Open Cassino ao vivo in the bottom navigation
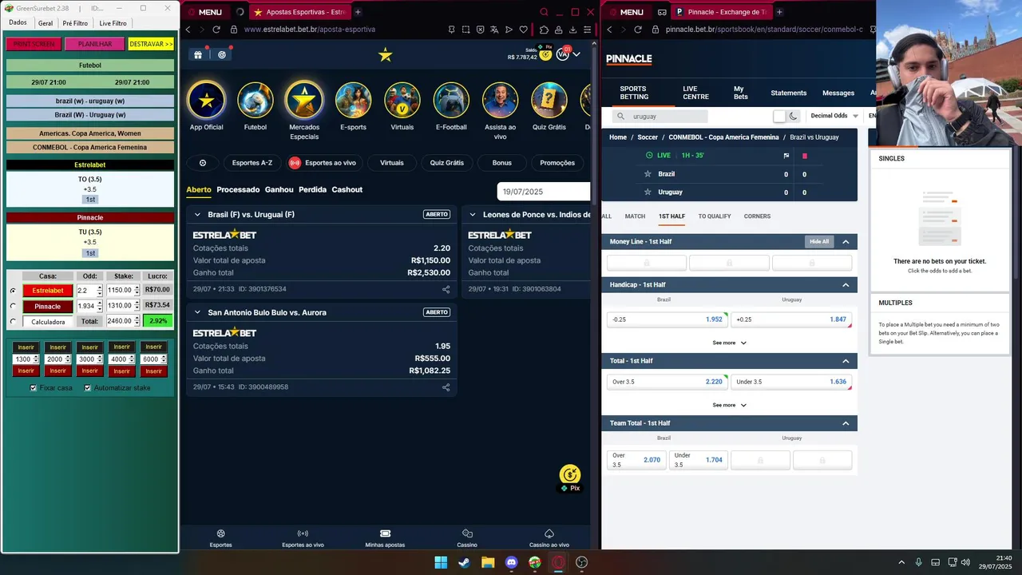 549,538
